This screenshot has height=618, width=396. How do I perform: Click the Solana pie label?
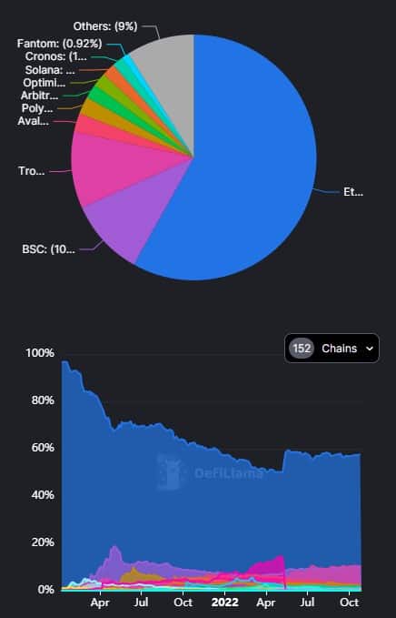click(x=50, y=70)
